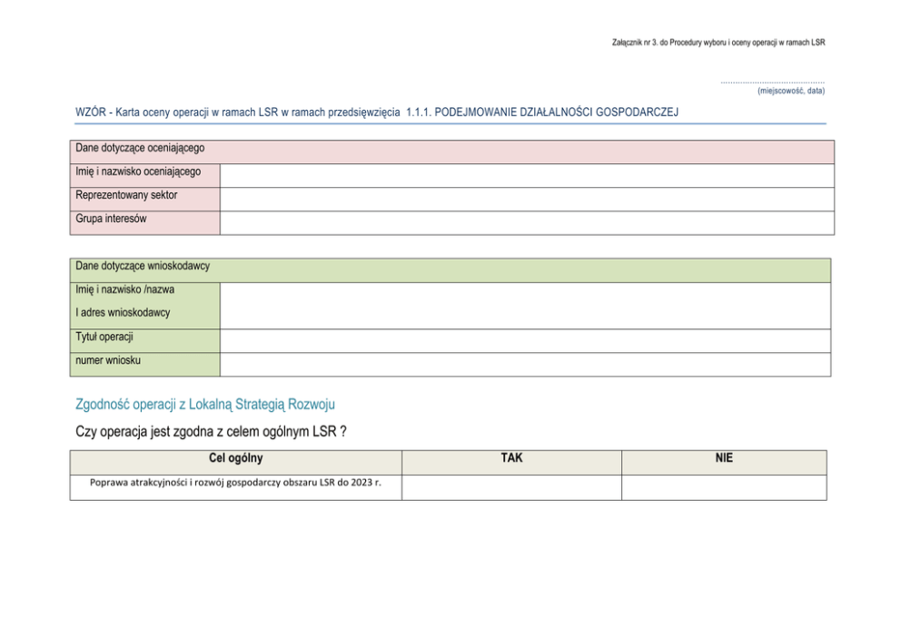Mark the empty cell under TAK
The height and width of the screenshot is (637, 901).
coord(511,487)
